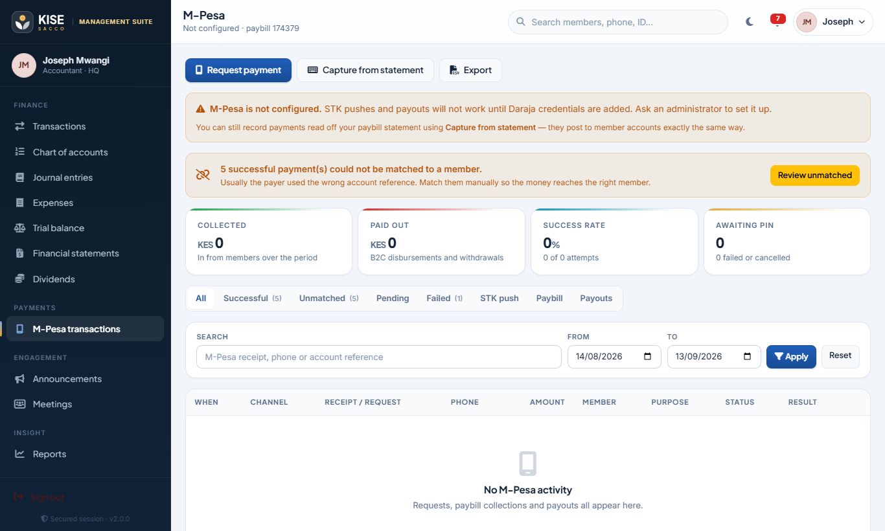Switch to the Unmatched tab

point(328,299)
